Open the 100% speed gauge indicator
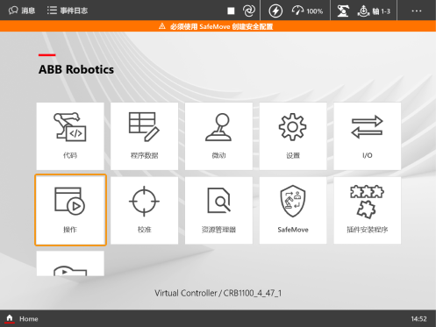The height and width of the screenshot is (327, 436). point(307,11)
